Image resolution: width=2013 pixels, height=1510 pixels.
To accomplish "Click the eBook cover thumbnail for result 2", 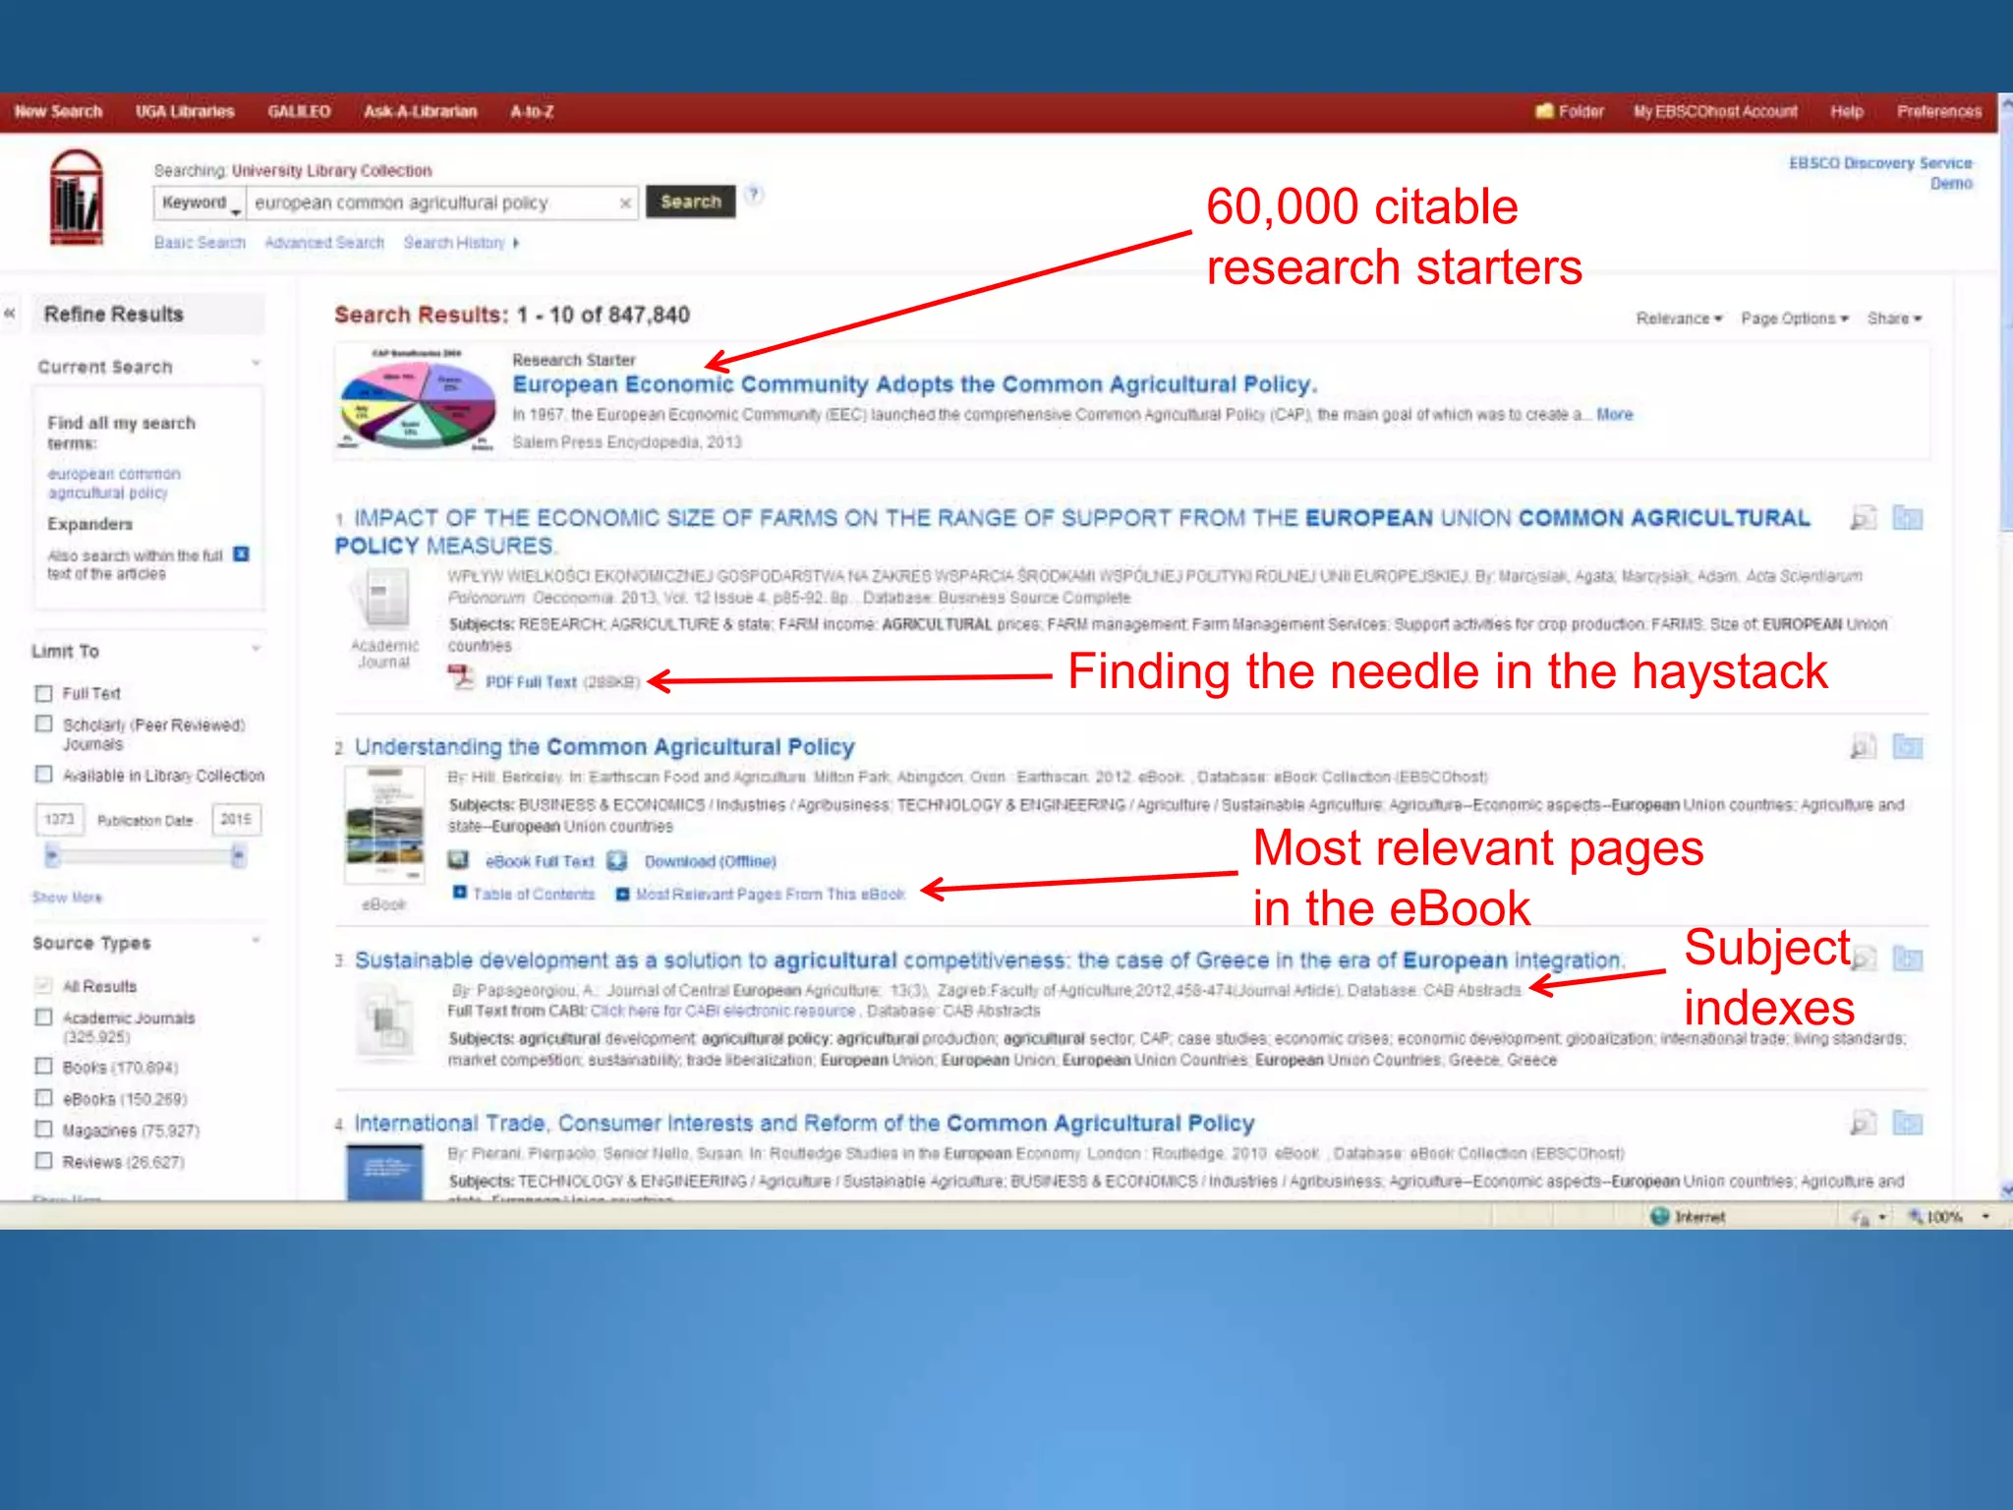I will point(383,825).
